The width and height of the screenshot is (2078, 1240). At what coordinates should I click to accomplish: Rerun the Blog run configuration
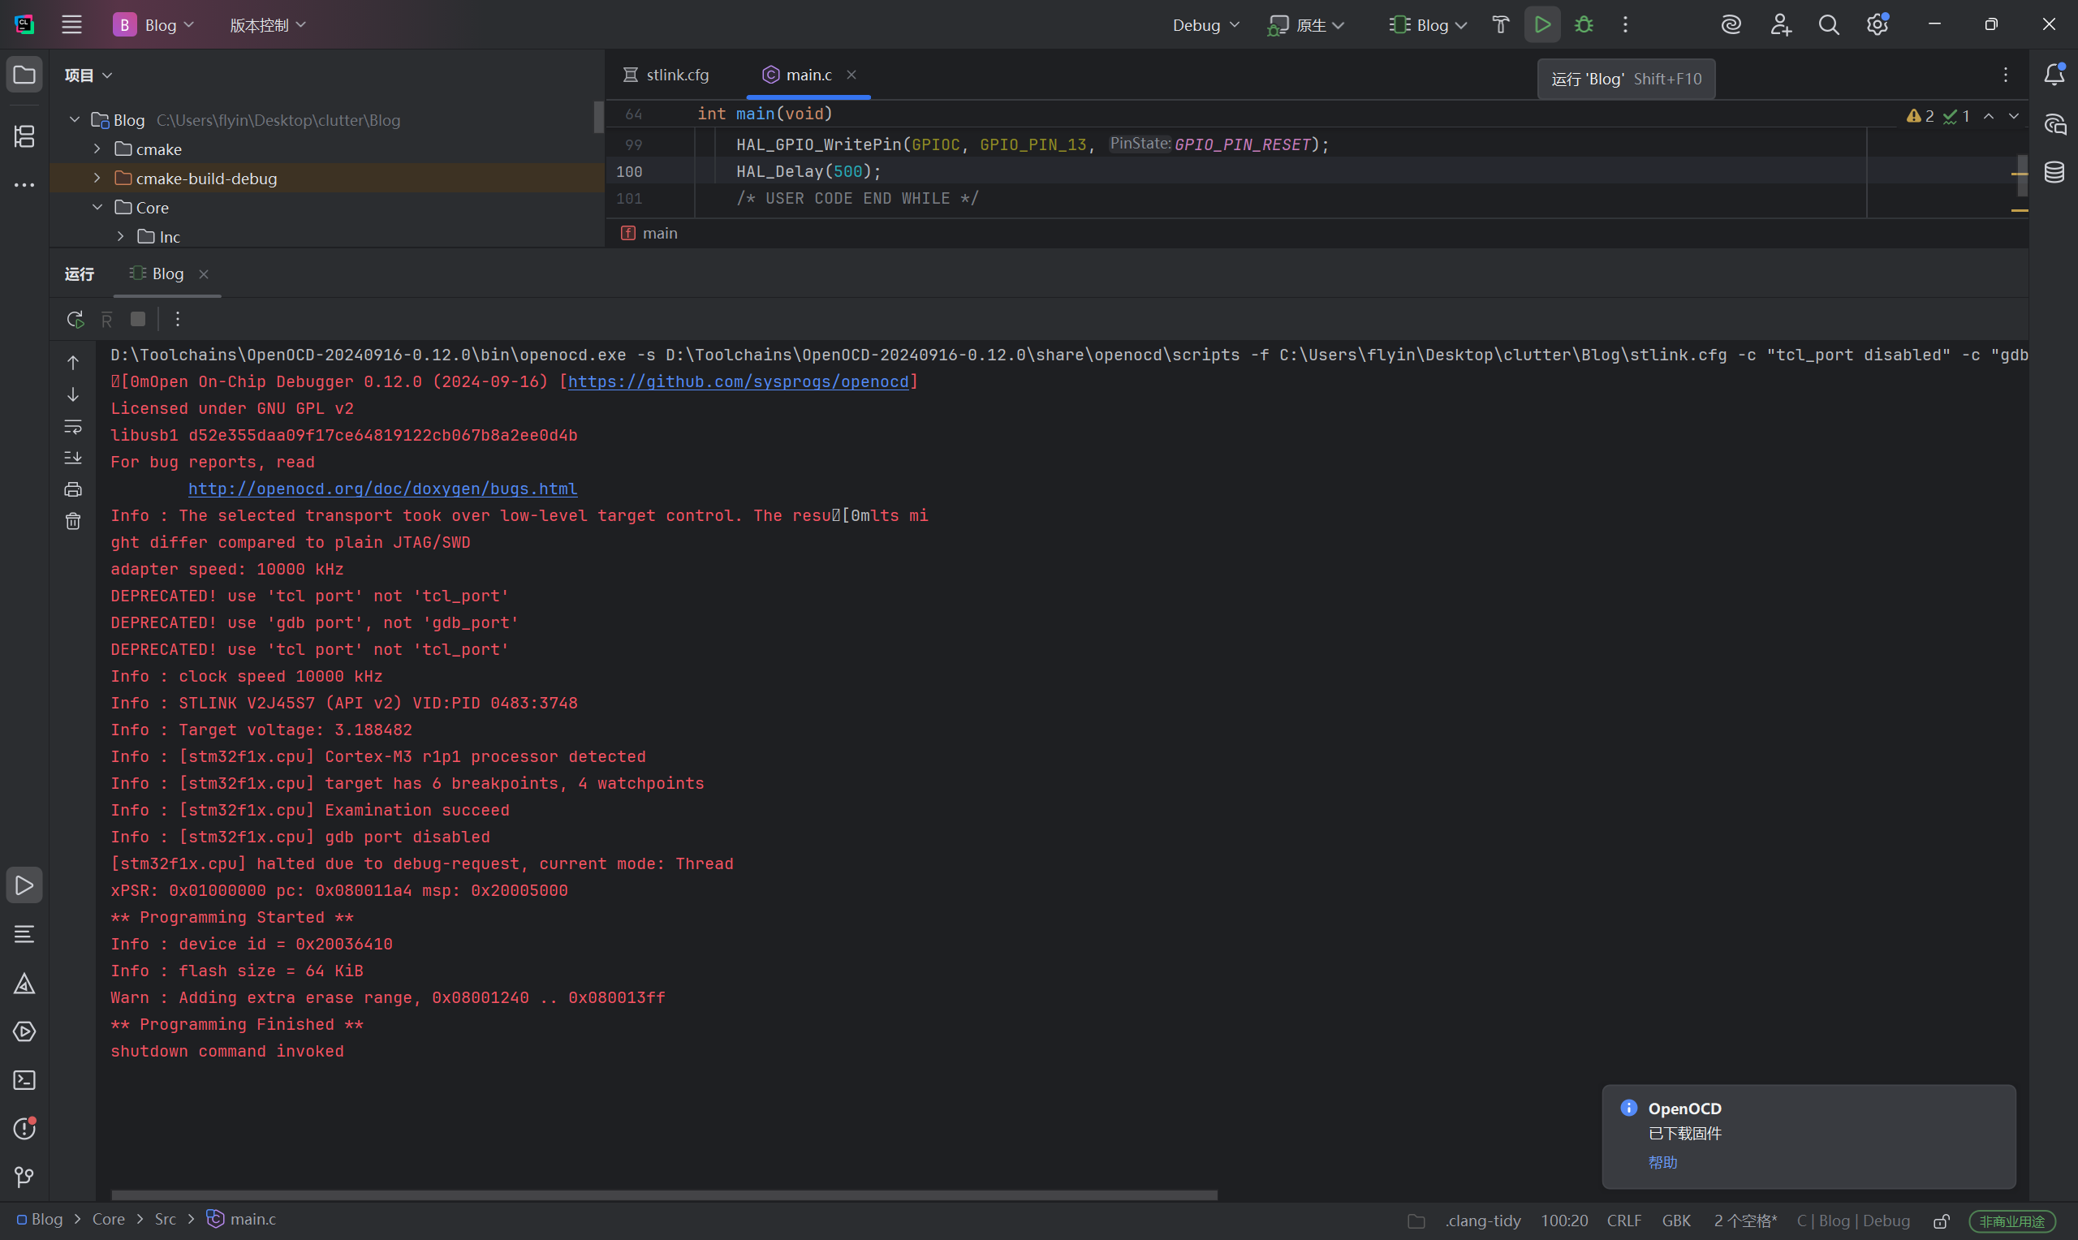(75, 319)
